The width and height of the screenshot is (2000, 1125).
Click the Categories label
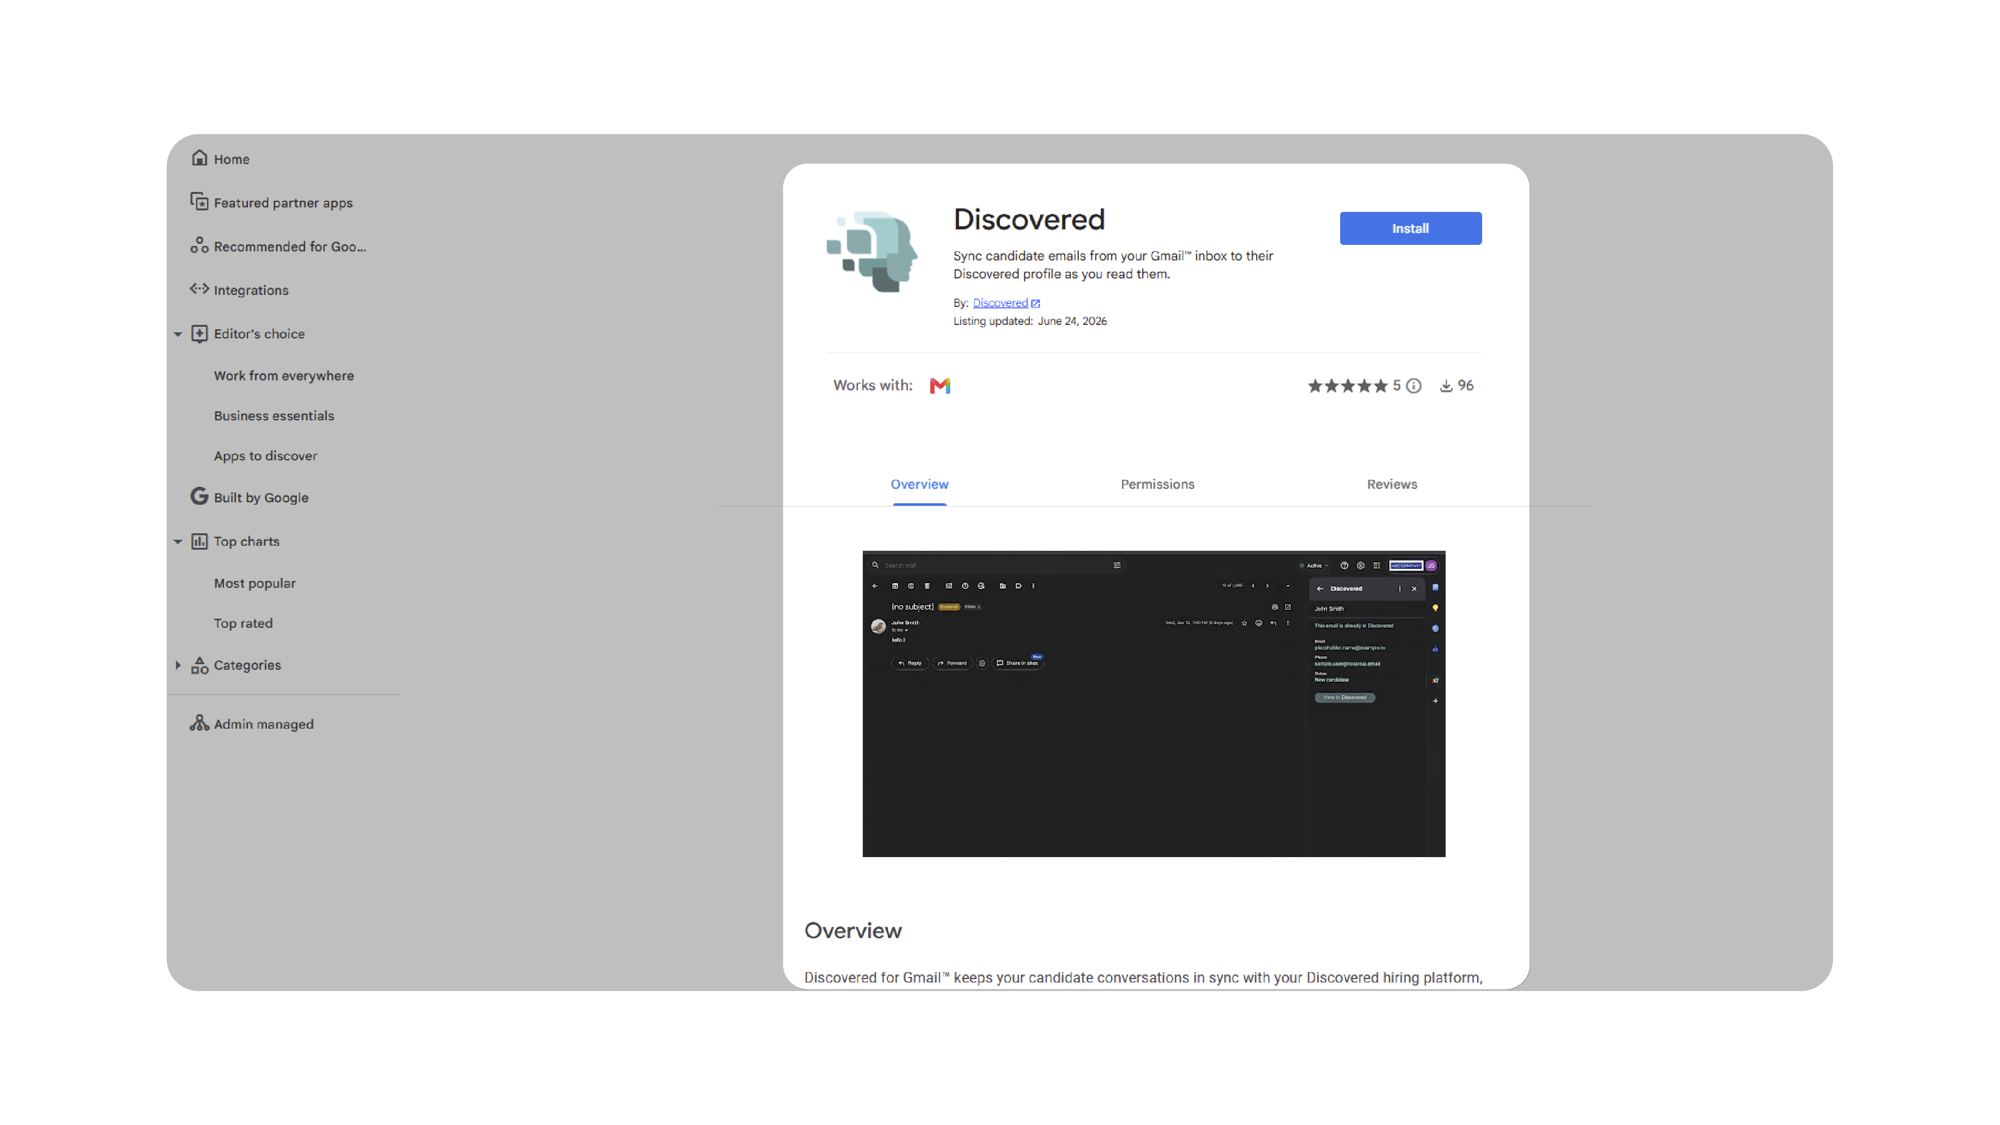pyautogui.click(x=247, y=665)
